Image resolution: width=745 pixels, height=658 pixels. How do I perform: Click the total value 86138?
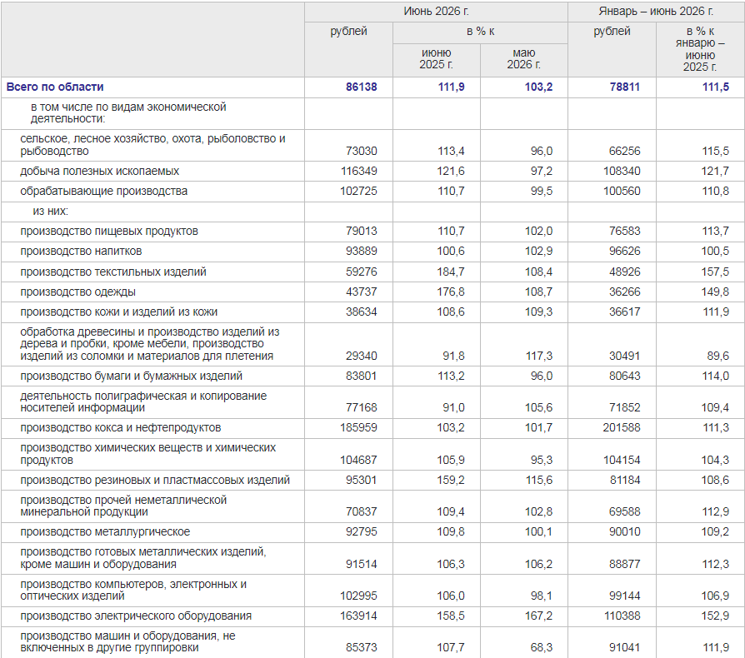tap(361, 87)
